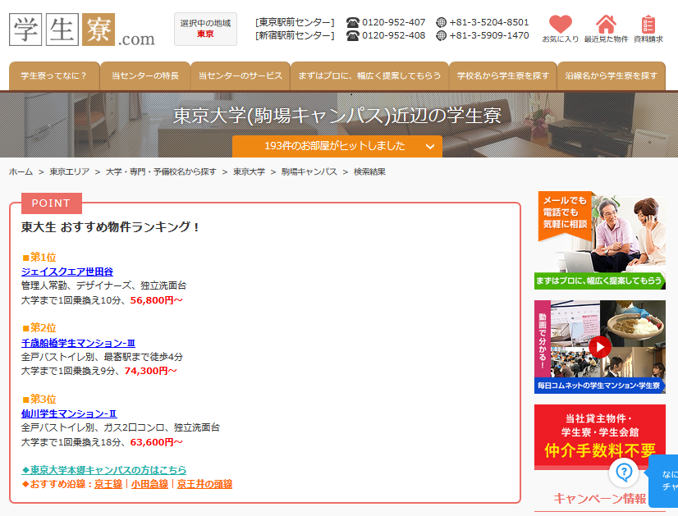678x516 pixels.
Task: Open 学校名から学生寮を探す tab
Action: (x=503, y=75)
